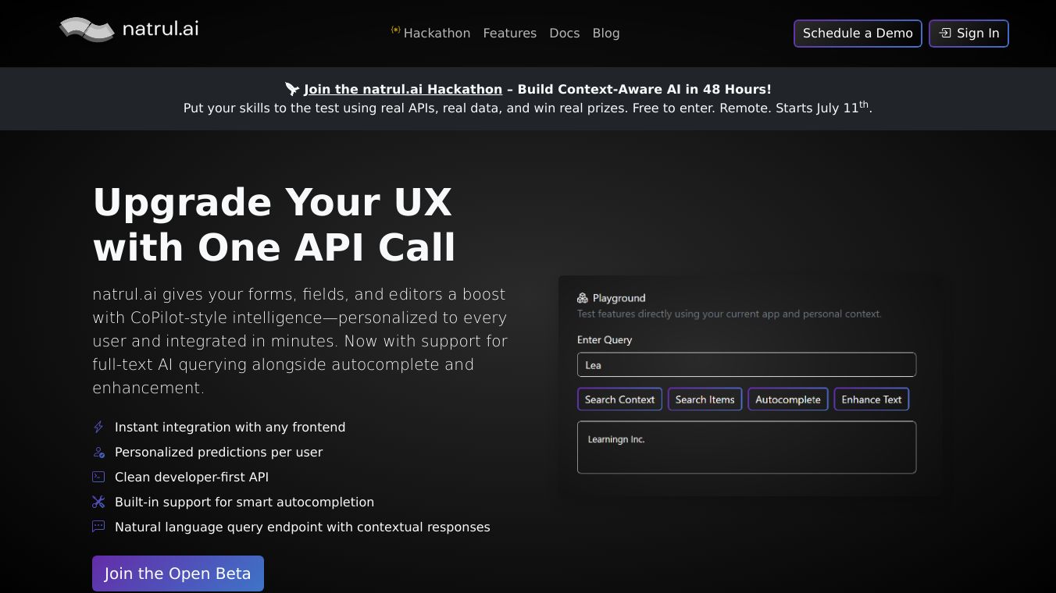Click the Put your skills to the test line
Viewport: 1056px width, 593px height.
528,108
